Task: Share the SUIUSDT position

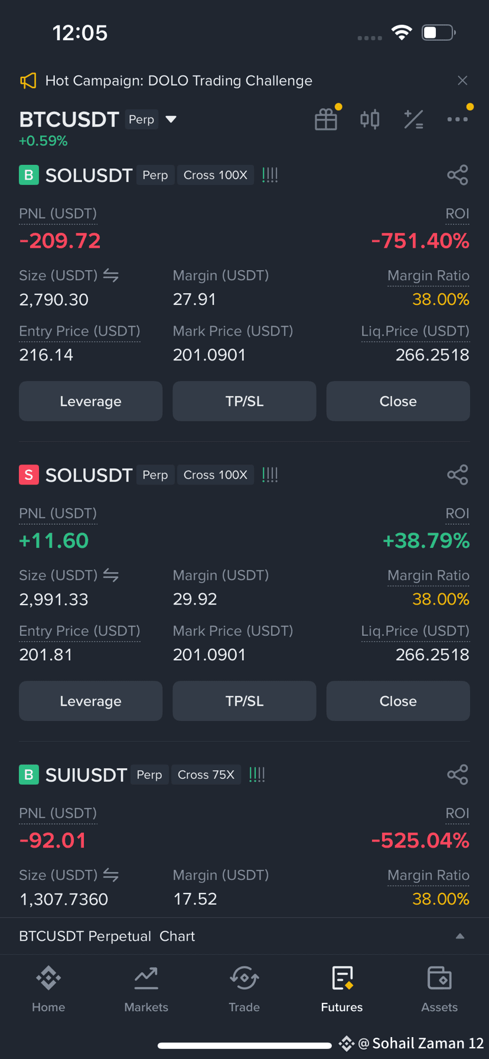Action: 458,774
